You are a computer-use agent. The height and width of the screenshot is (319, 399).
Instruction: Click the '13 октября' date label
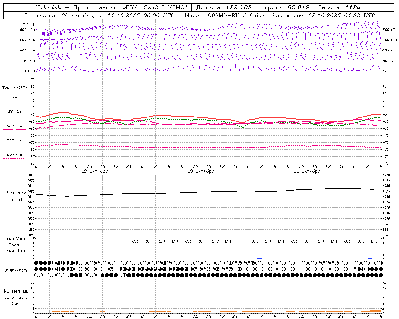point(201,171)
